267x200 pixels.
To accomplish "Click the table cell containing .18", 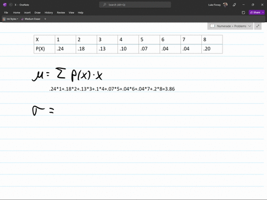I will point(86,49).
